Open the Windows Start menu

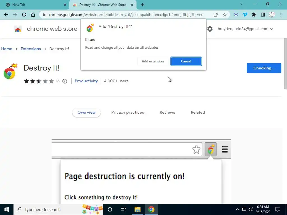(7, 209)
